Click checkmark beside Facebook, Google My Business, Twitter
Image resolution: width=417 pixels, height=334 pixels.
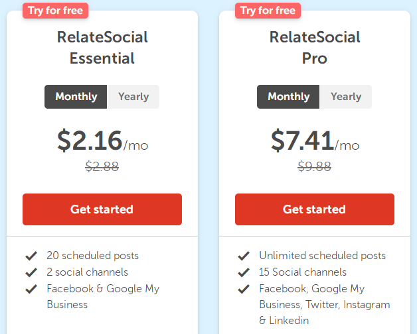click(x=243, y=289)
